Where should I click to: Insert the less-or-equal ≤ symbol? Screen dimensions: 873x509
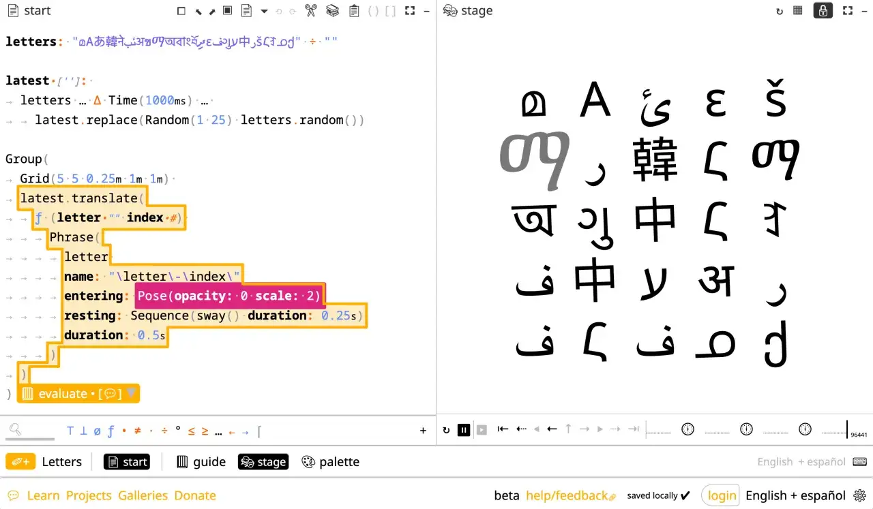tap(192, 431)
